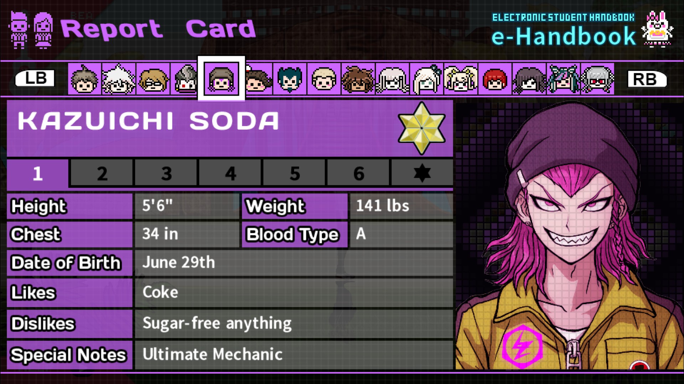Select the colorful-horned hair character portrait
The width and height of the screenshot is (684, 384).
point(563,79)
